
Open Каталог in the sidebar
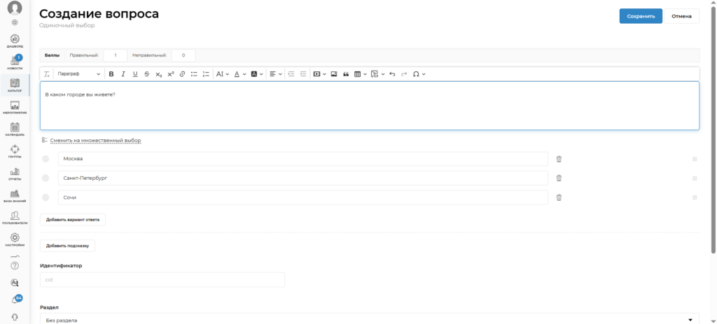point(15,85)
